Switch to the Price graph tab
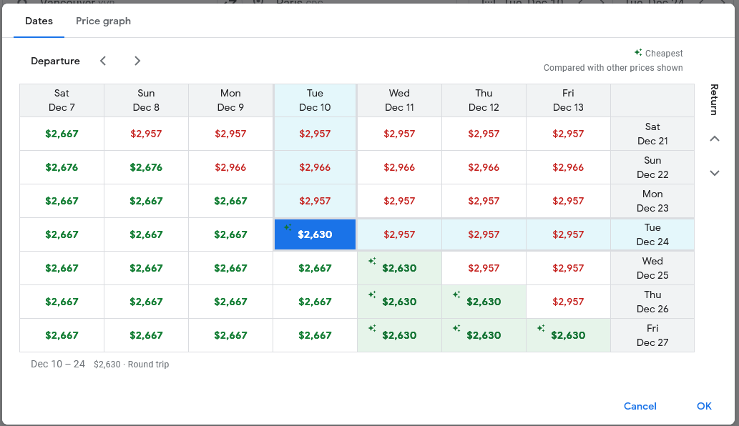The width and height of the screenshot is (739, 426). click(103, 21)
